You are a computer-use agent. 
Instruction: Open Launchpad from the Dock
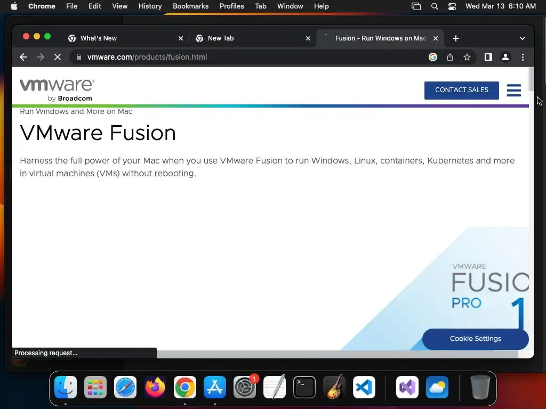[x=95, y=387]
